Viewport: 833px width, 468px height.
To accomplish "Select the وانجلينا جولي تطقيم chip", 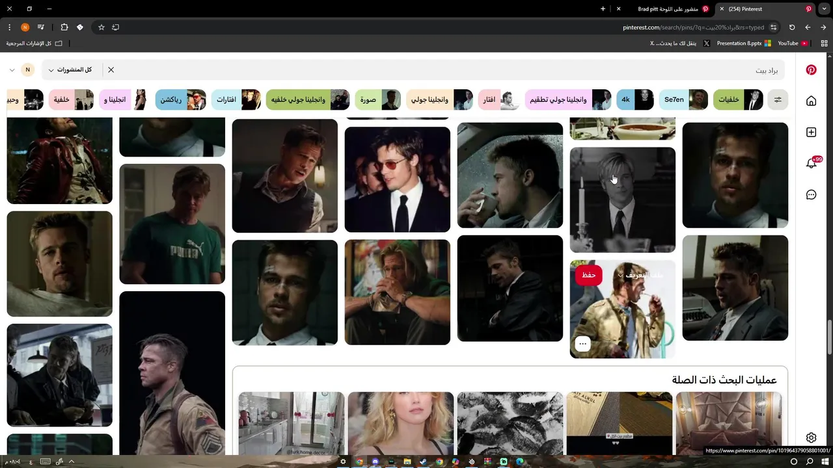I will point(568,99).
